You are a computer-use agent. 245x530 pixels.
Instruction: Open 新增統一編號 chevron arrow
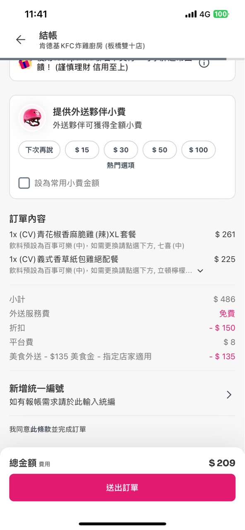click(x=229, y=395)
